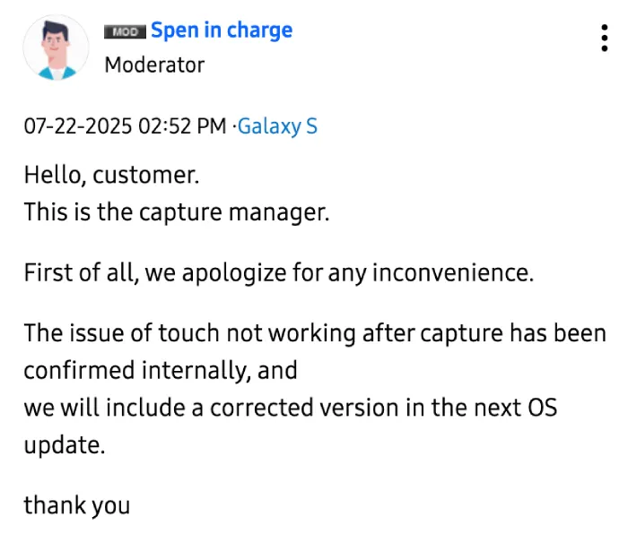Click the "Hello, customer." greeting line

[111, 176]
